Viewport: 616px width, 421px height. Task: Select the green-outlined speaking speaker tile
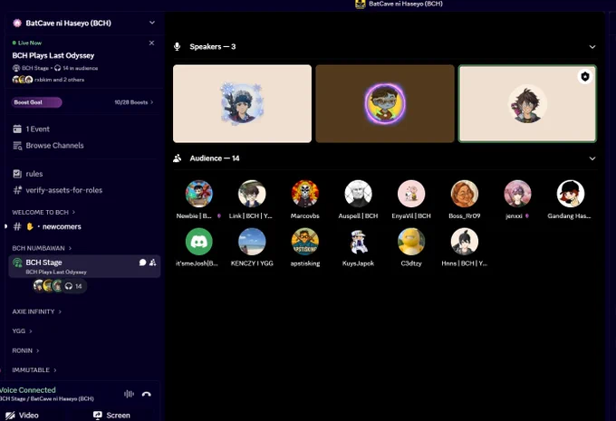[527, 104]
